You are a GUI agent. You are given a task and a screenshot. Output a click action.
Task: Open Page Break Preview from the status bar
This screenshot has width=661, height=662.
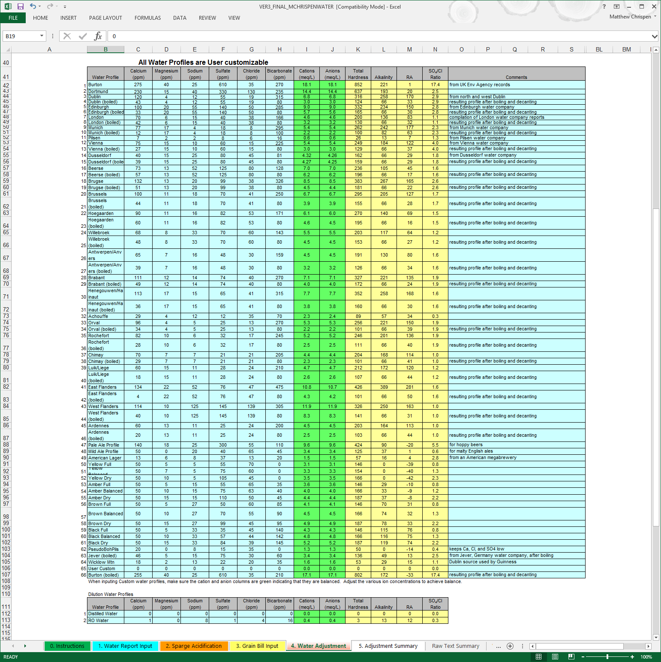(571, 656)
